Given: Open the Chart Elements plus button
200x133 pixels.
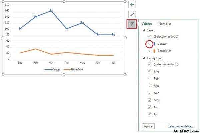Looking at the screenshot, I should (x=132, y=5).
